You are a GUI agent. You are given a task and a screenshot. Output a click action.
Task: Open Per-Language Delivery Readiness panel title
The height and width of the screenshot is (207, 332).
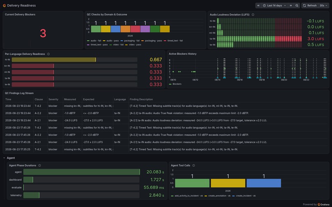pos(25,54)
